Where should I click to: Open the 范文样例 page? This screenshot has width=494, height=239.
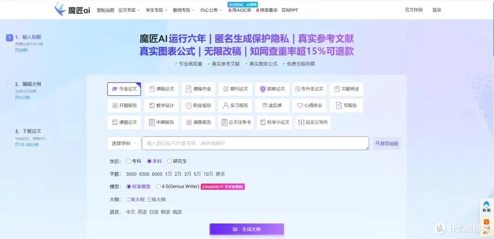[x=413, y=10]
